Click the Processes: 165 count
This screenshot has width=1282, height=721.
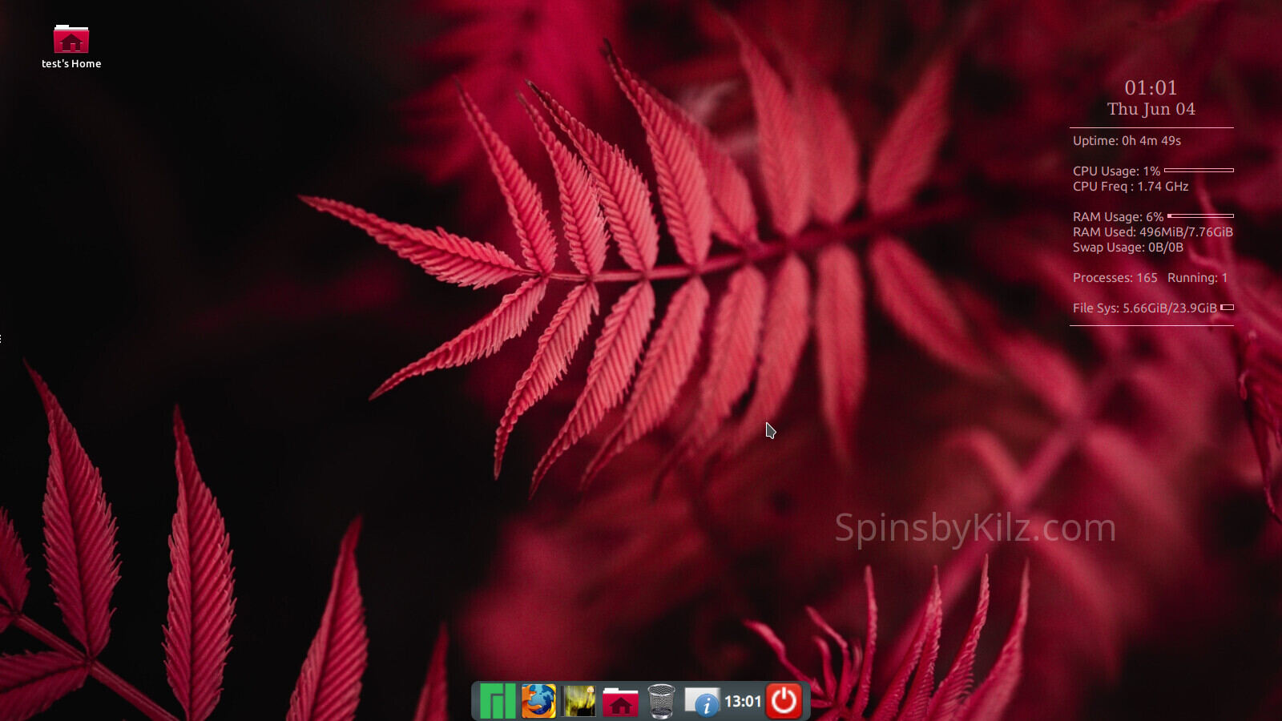click(1115, 278)
